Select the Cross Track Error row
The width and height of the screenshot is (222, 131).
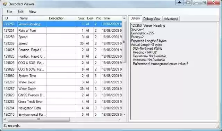click(62, 102)
